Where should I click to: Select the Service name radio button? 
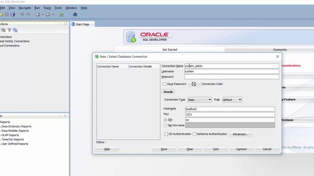(165, 125)
